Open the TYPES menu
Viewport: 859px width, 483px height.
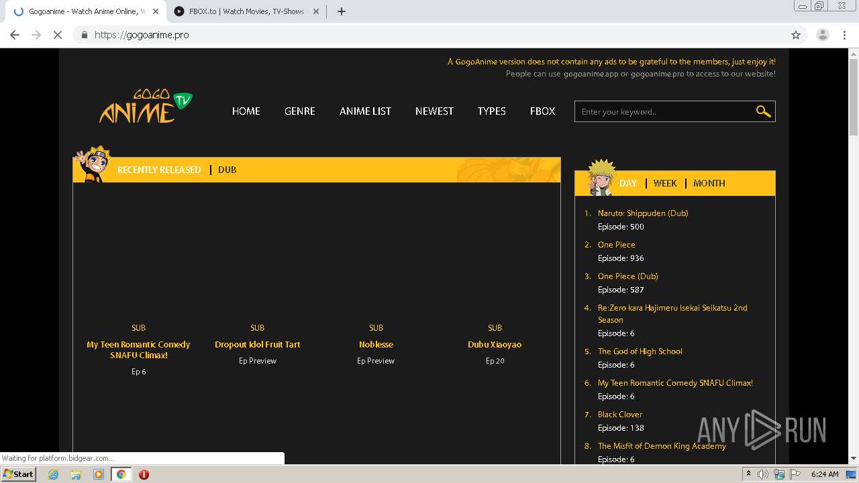(x=492, y=111)
